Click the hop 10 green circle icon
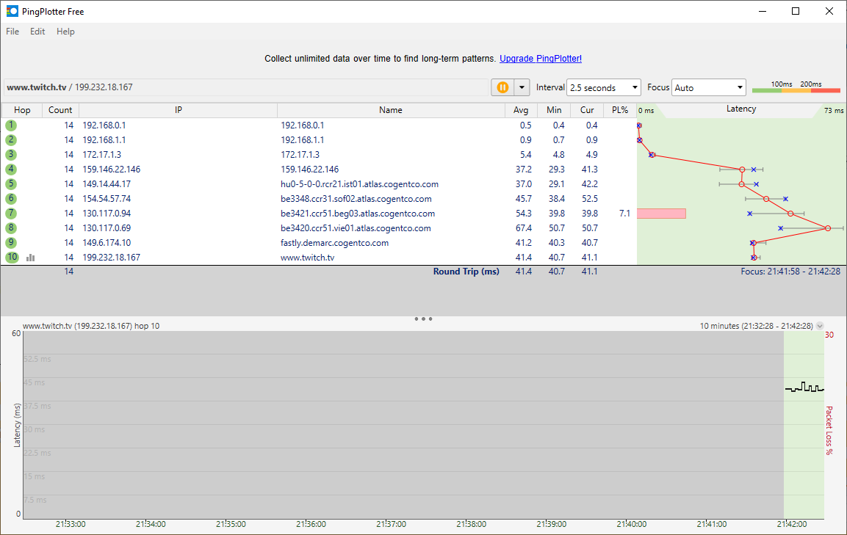Image resolution: width=847 pixels, height=535 pixels. click(12, 258)
